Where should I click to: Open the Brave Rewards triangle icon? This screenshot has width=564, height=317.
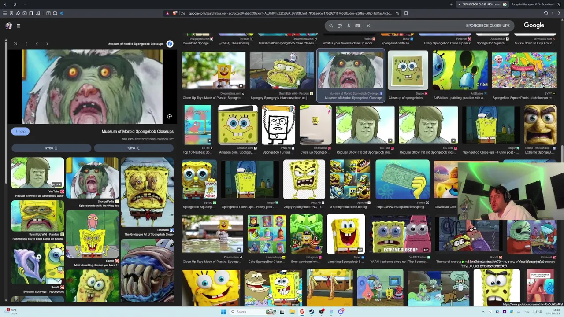tap(167, 13)
